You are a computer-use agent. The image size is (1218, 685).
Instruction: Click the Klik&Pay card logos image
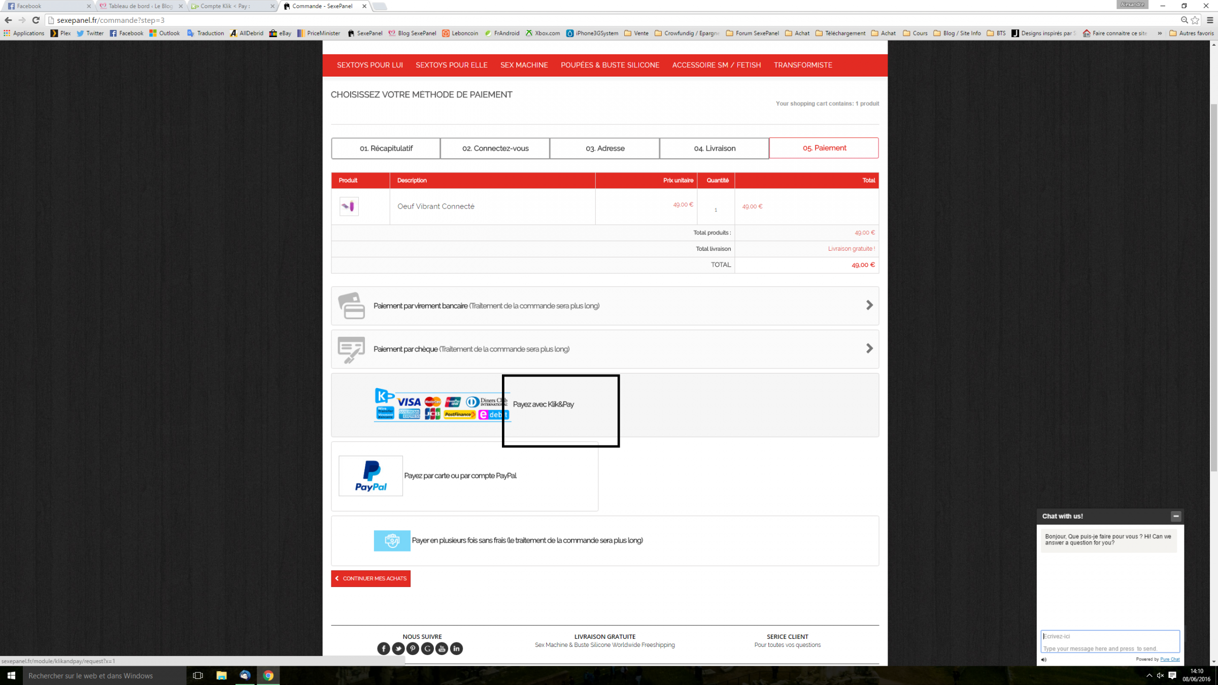tap(442, 404)
